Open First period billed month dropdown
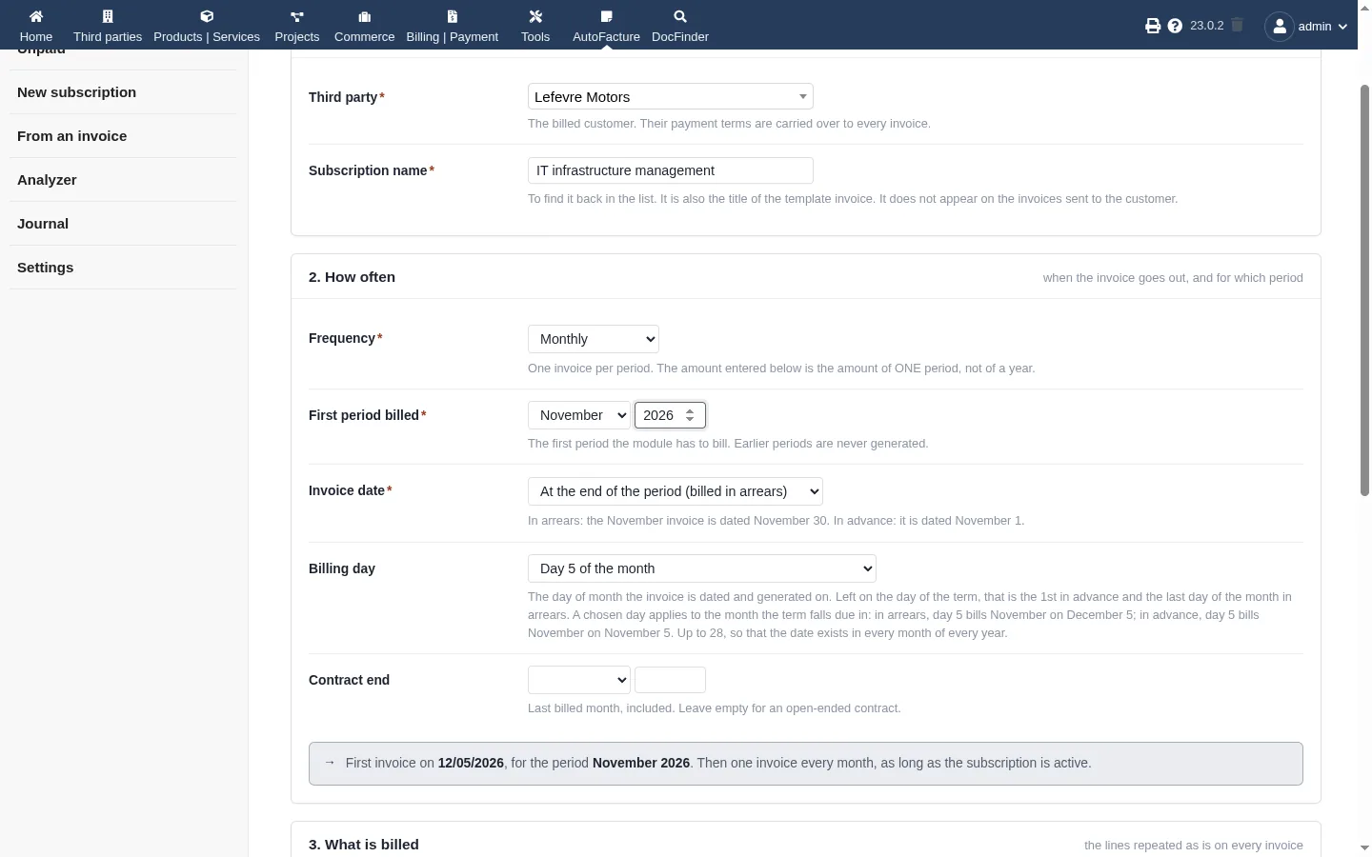Screen dimensions: 1372x857 coord(579,415)
